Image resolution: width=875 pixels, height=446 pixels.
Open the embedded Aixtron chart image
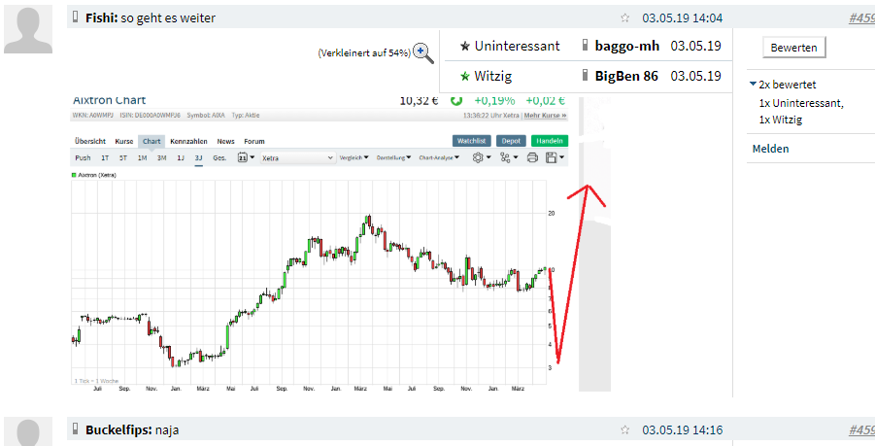click(341, 243)
